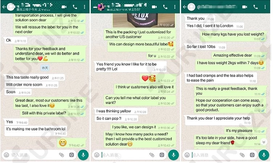Click the message input in right chat
The height and width of the screenshot is (163, 275).
point(215,155)
